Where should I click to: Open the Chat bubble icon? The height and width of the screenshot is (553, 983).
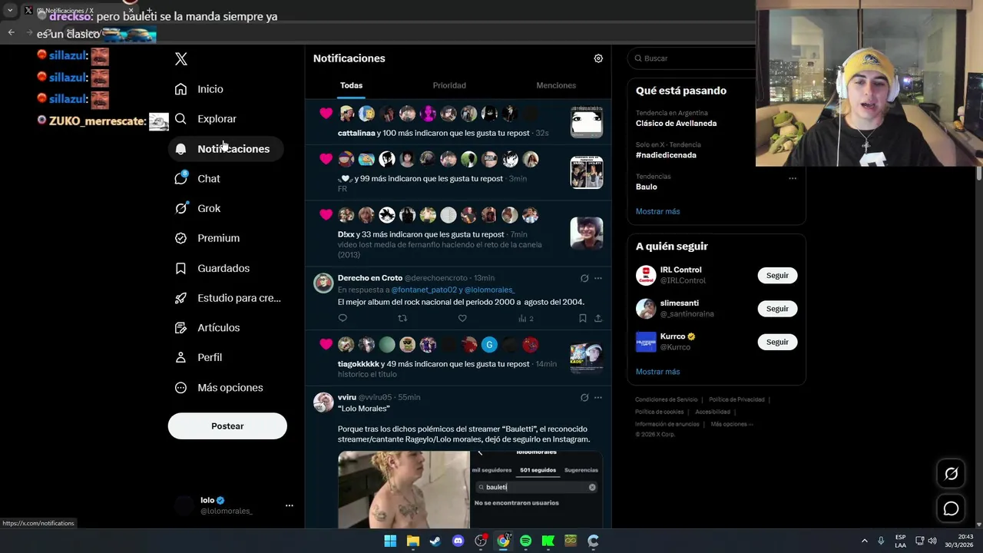tap(180, 178)
